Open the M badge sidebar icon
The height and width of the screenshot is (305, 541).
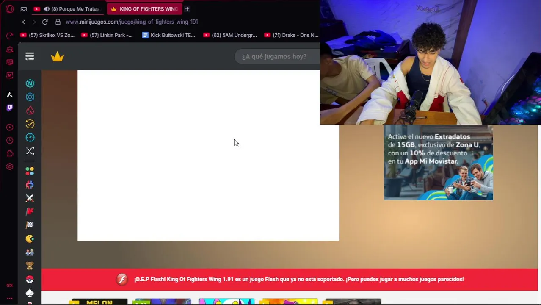click(x=10, y=75)
